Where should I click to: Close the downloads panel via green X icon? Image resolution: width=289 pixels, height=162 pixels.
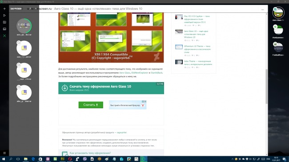[4, 36]
